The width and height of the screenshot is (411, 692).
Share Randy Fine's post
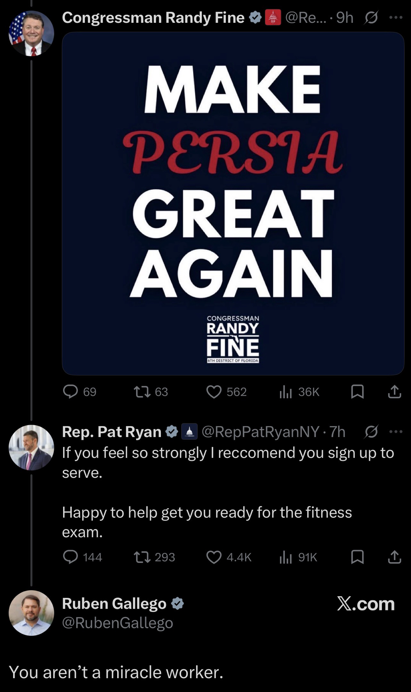(x=394, y=392)
